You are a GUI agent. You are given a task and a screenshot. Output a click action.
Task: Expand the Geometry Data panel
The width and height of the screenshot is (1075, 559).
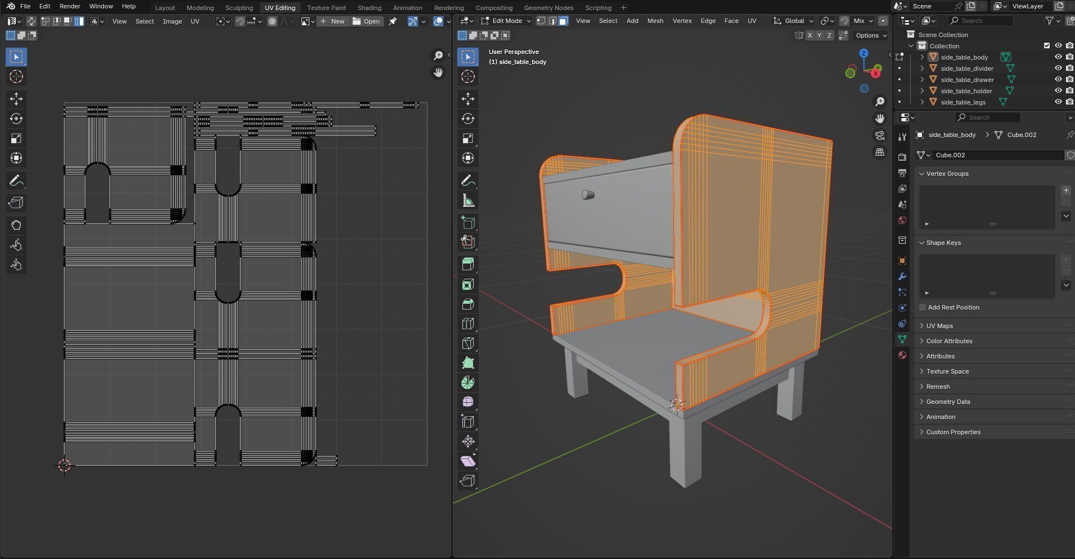(948, 402)
